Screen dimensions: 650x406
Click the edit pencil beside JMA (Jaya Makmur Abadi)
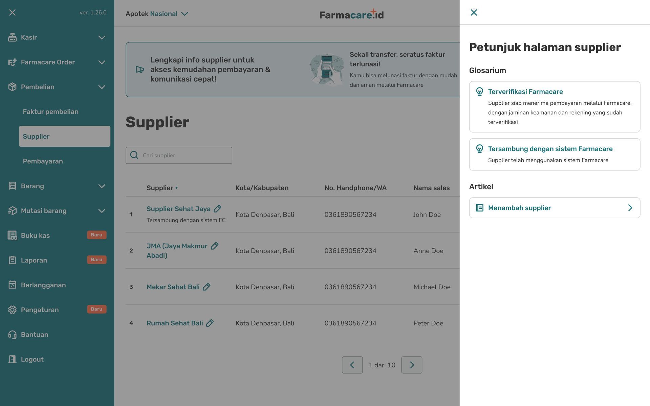[x=215, y=246]
